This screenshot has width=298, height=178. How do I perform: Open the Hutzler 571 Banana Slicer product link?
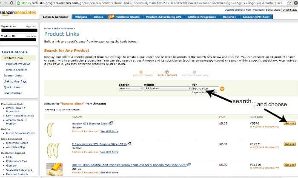[x=90, y=124]
